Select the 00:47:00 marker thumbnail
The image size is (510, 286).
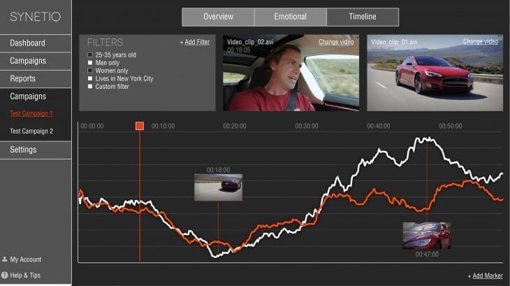coord(427,236)
